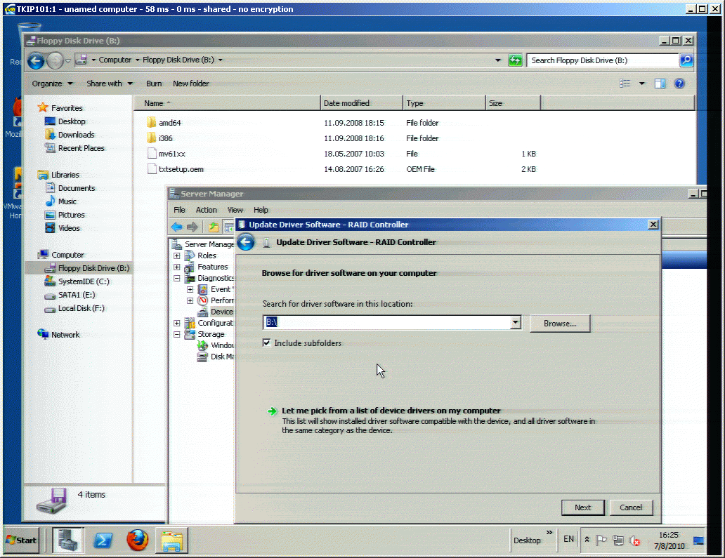Click Search Floppy Disk Drive box
The width and height of the screenshot is (725, 558).
point(603,60)
